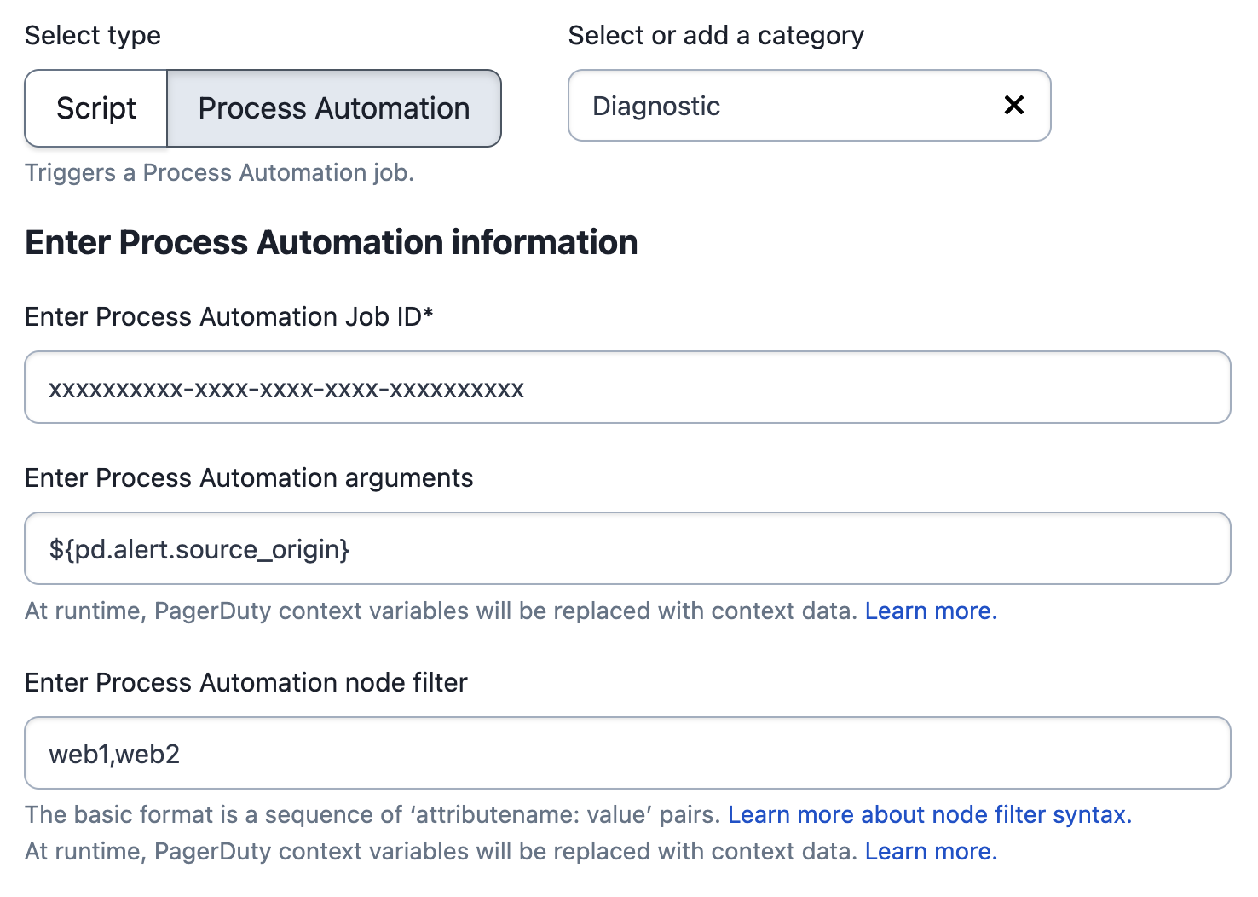Click the node filter input containing web1,web2

(x=627, y=754)
